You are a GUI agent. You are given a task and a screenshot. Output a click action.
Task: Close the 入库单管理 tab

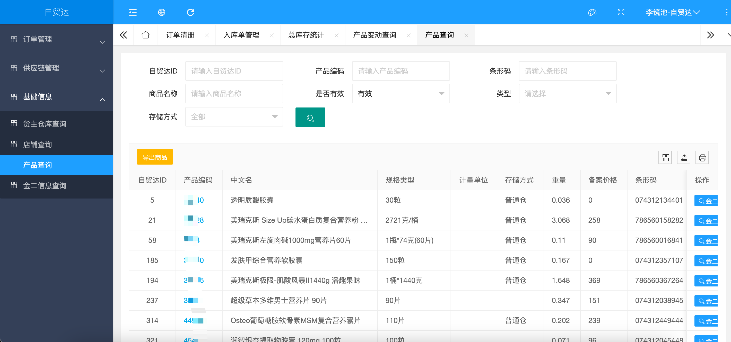click(x=272, y=35)
